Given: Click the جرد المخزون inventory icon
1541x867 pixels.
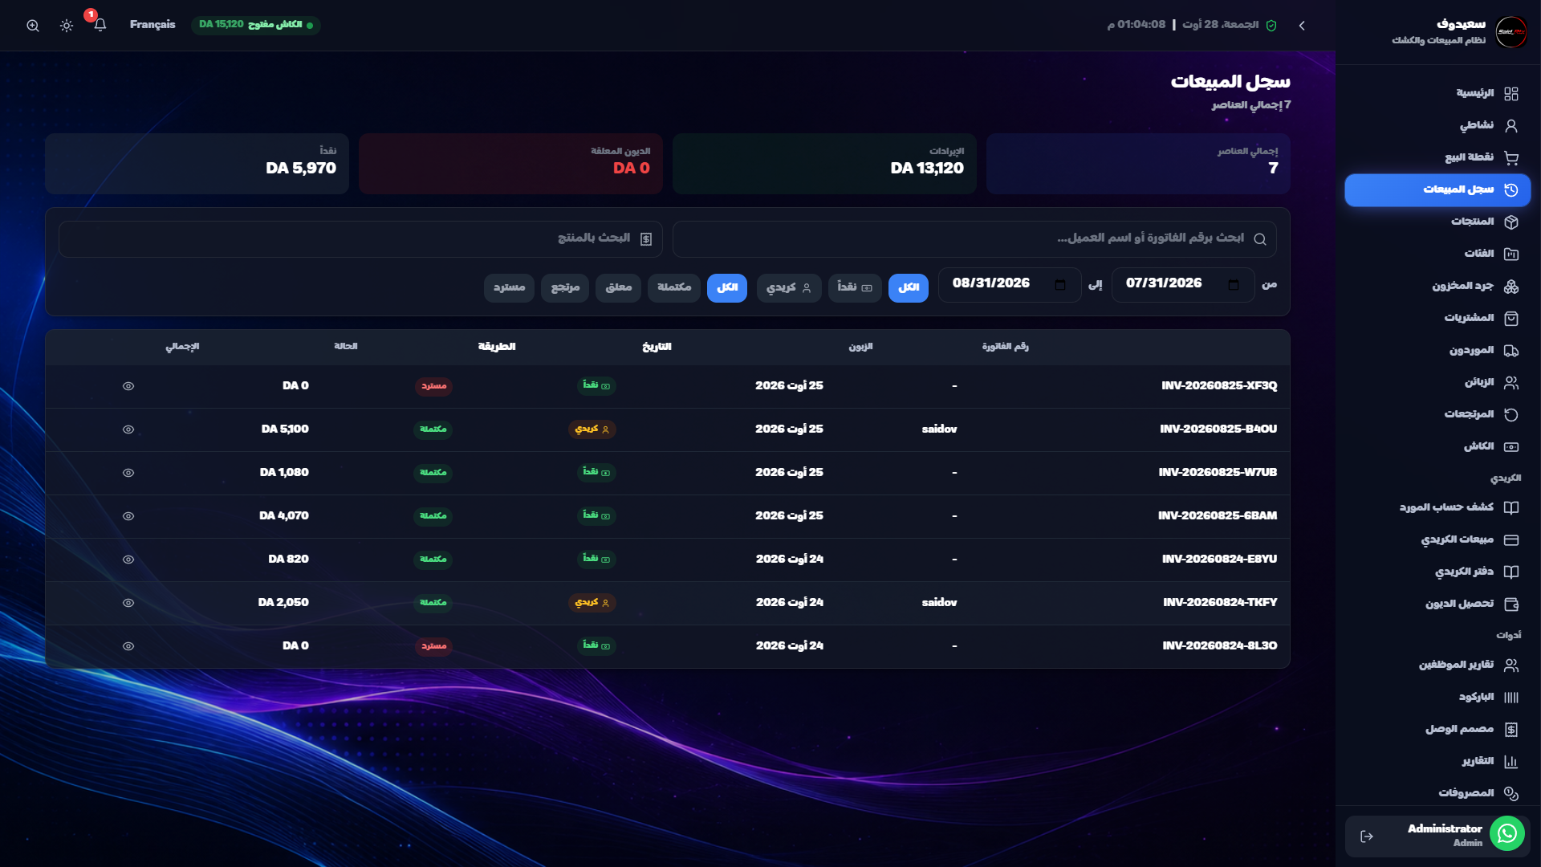Looking at the screenshot, I should 1511,287.
